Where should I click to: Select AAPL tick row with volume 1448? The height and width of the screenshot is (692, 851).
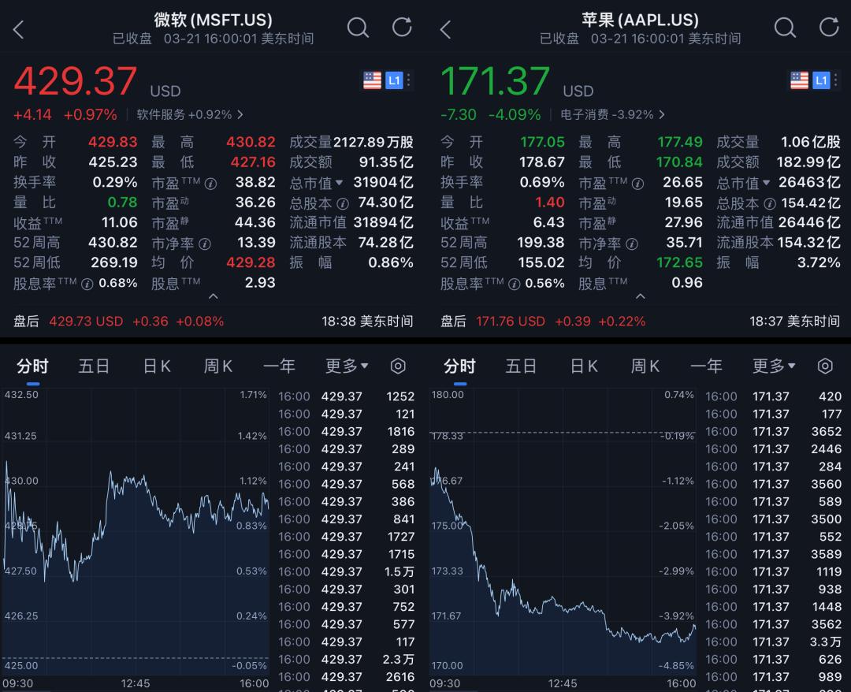(x=774, y=607)
